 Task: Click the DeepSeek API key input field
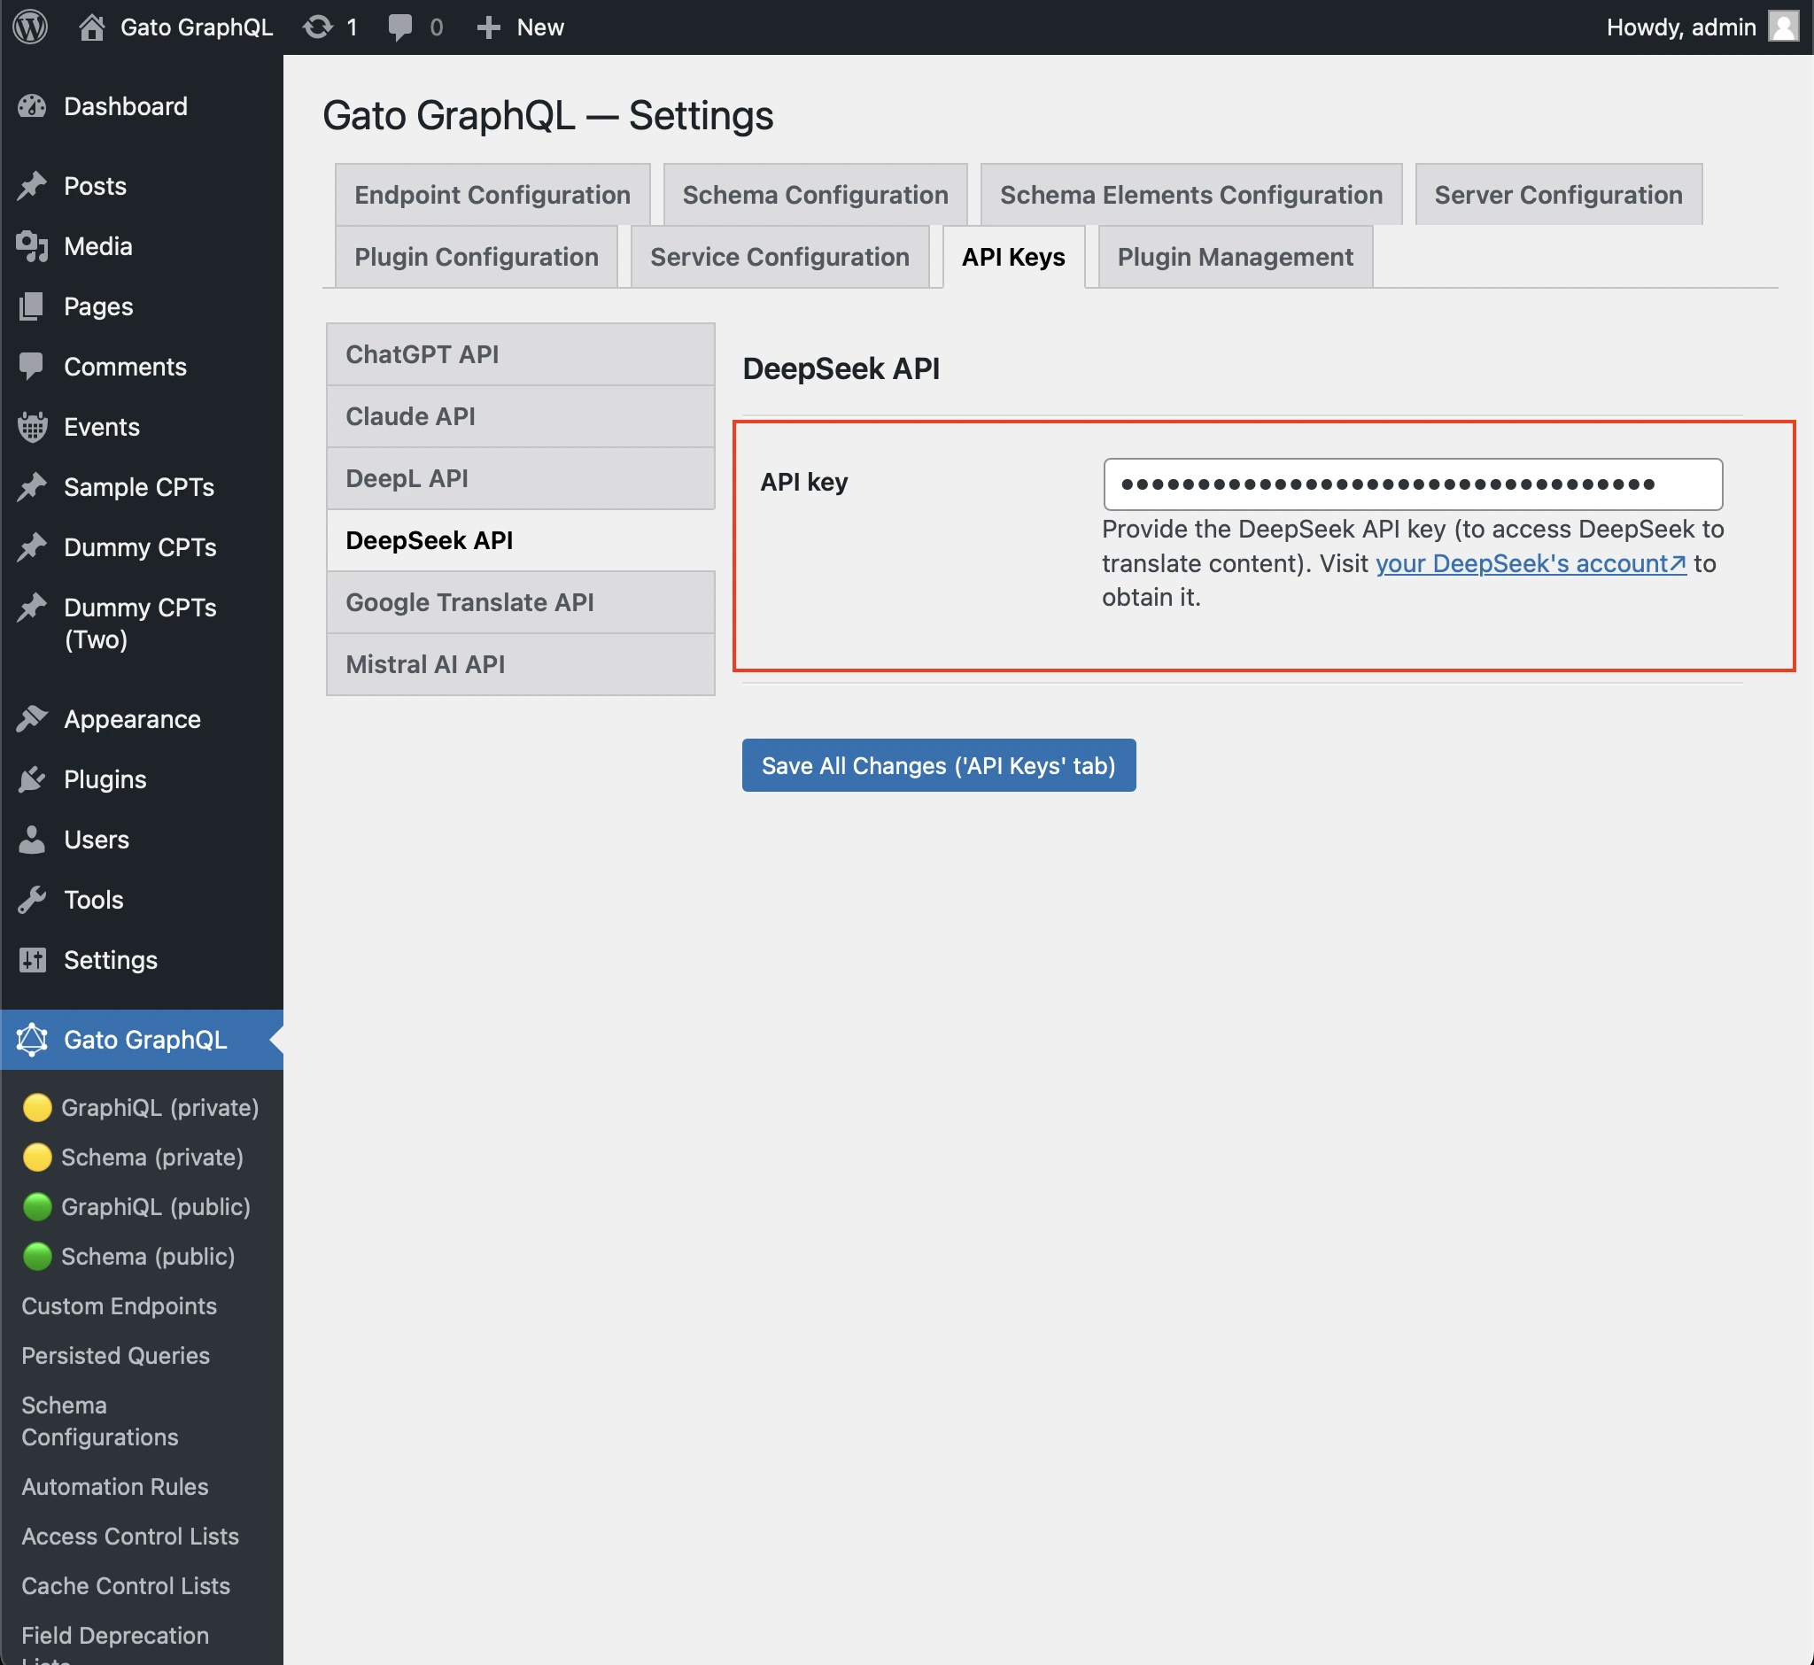(1412, 484)
